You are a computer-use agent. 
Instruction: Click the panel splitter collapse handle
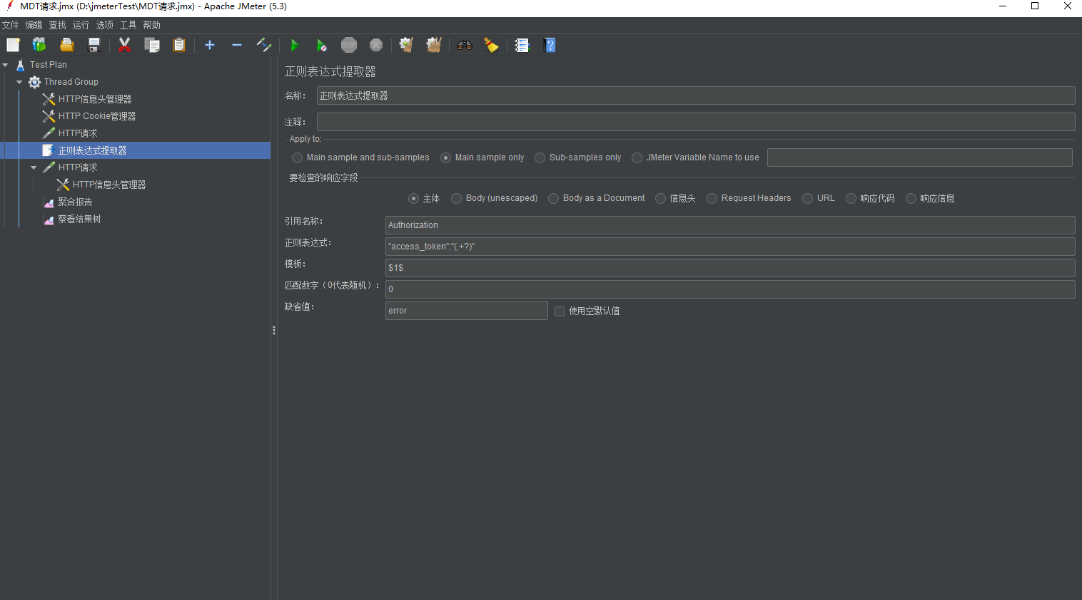click(x=274, y=331)
